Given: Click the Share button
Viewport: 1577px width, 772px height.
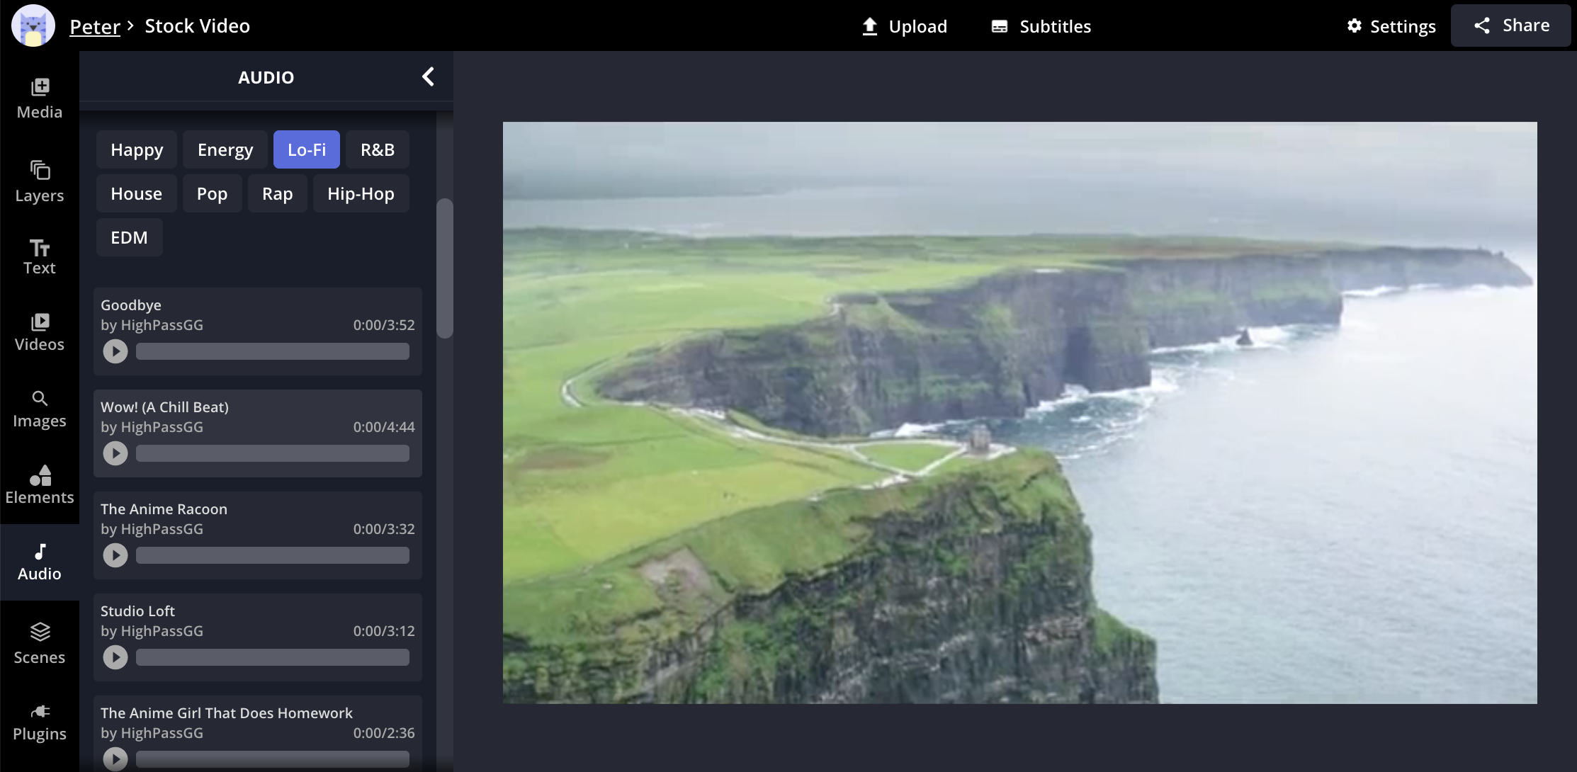Looking at the screenshot, I should point(1510,25).
